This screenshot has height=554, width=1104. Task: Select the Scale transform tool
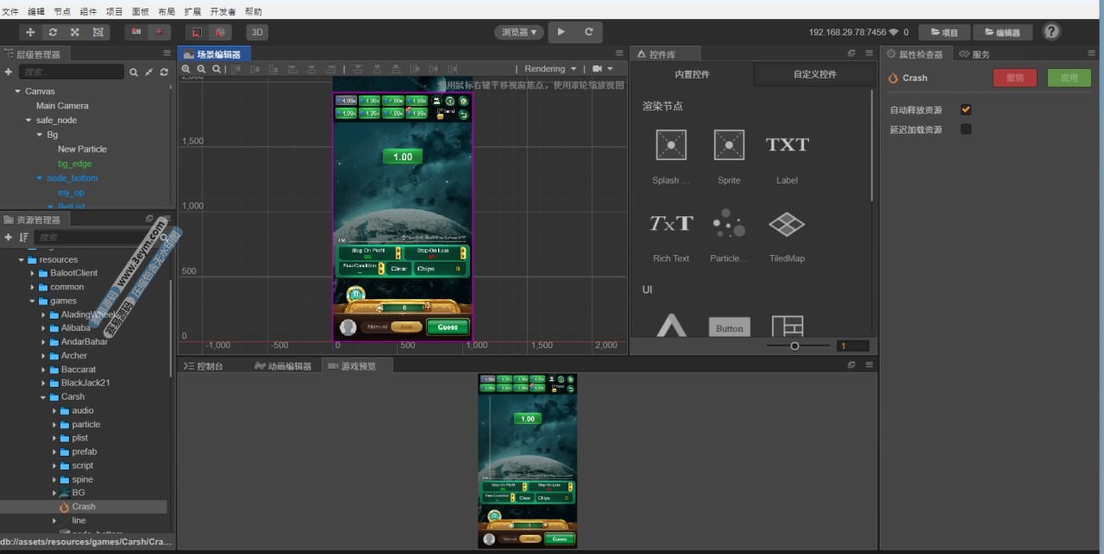tap(75, 32)
